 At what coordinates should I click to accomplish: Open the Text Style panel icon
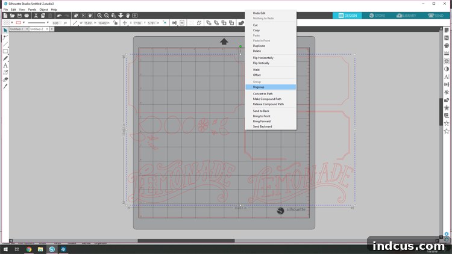(x=447, y=76)
